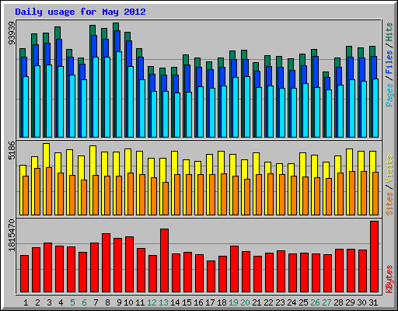Image resolution: width=398 pixels, height=311 pixels.
Task: Click the yellow Visits bar for day 3
Action: click(47, 155)
